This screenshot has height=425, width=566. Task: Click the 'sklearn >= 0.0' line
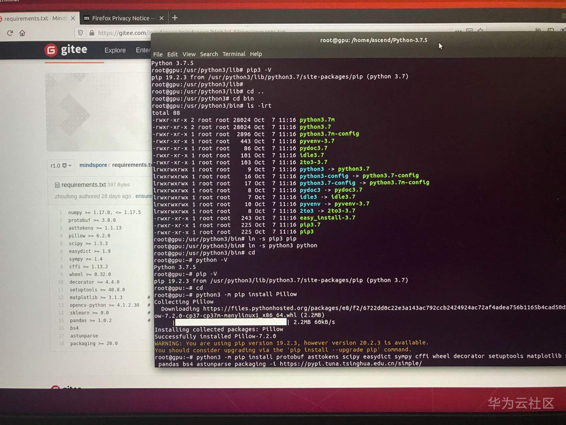[x=89, y=313]
